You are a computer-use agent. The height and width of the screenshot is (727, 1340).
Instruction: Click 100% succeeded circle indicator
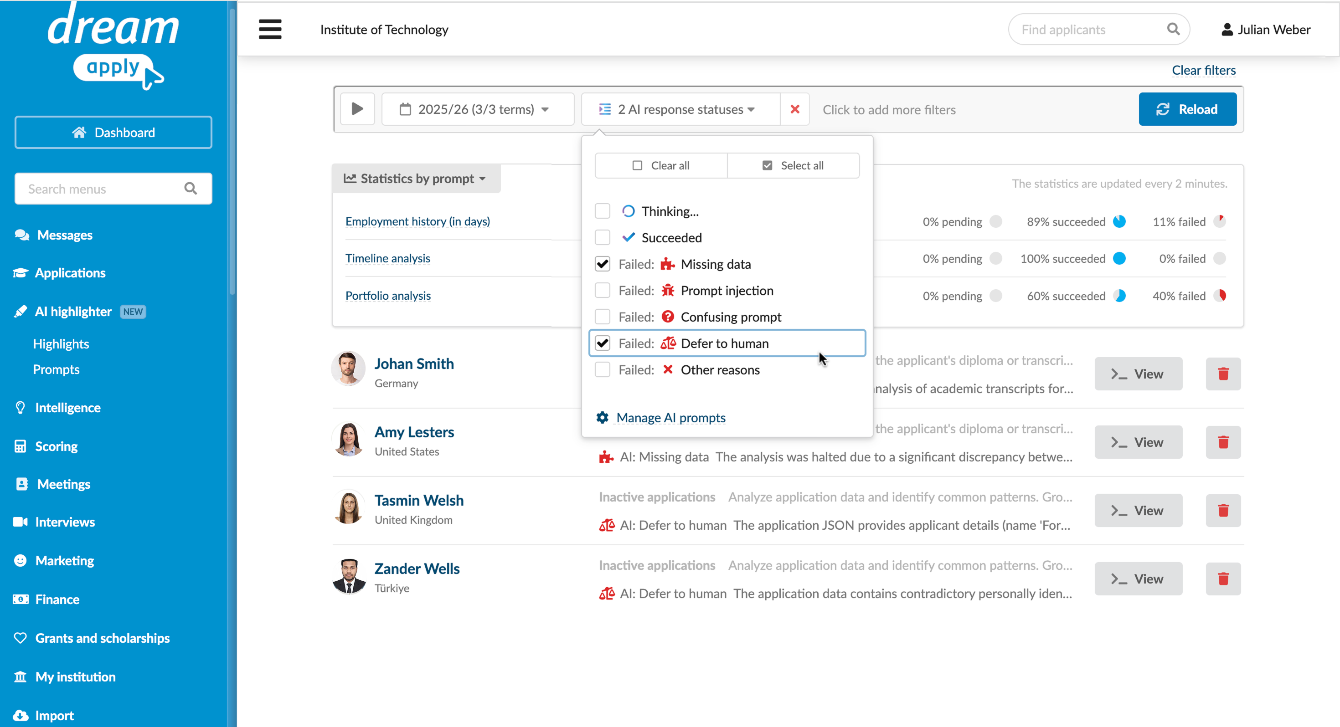pyautogui.click(x=1119, y=258)
